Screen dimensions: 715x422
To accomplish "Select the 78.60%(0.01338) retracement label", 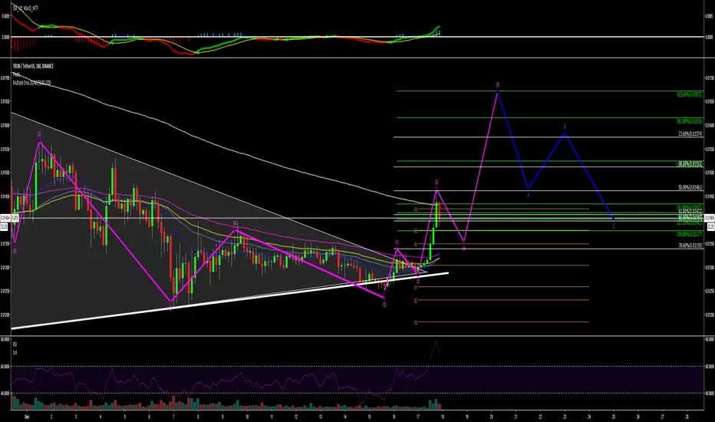I will 690,245.
